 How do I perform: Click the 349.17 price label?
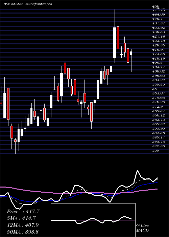[159, 137]
